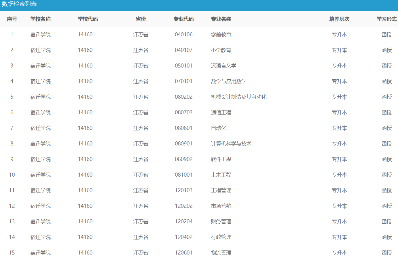Image resolution: width=398 pixels, height=260 pixels.
Task: Select major name 通信工程
Action: tap(221, 113)
